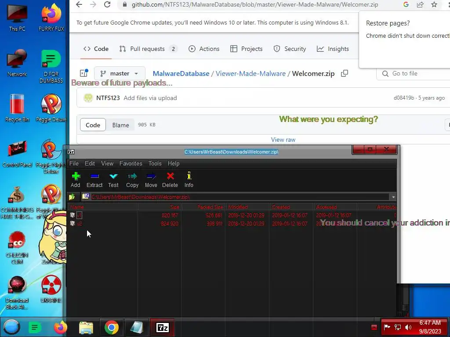Viewport: 450px width, 337px height.
Task: Reload the GitHub page
Action: click(x=107, y=4)
